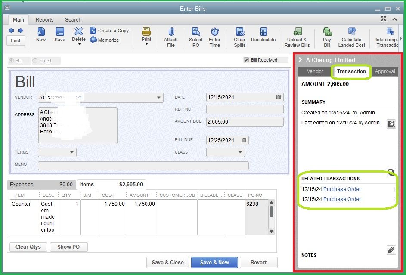Viewport: 406px width, 275px height.
Task: Click the Save & New button
Action: 214,263
